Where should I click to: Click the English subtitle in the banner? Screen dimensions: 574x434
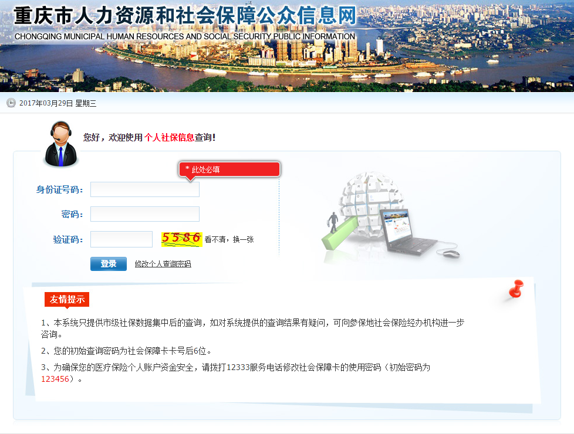185,36
